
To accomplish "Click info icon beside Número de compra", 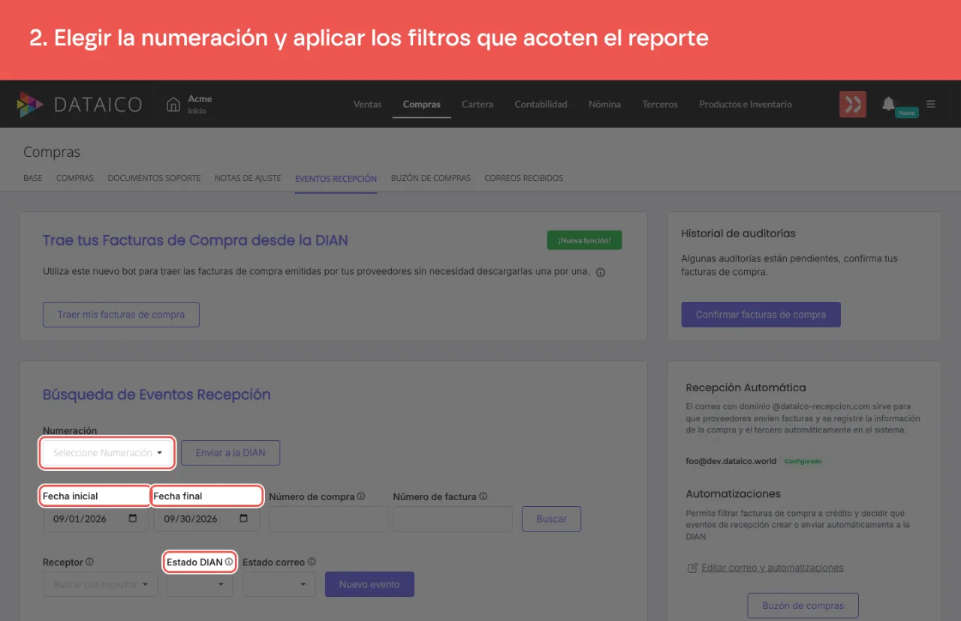I will pos(361,496).
